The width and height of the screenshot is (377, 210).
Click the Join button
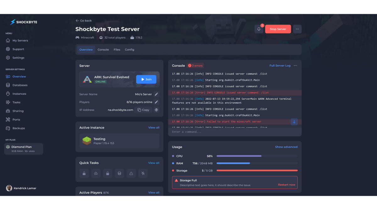tap(146, 79)
